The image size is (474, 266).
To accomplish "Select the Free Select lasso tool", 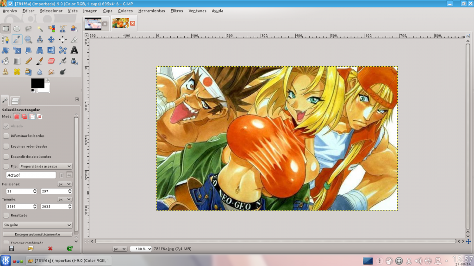I will tap(28, 29).
